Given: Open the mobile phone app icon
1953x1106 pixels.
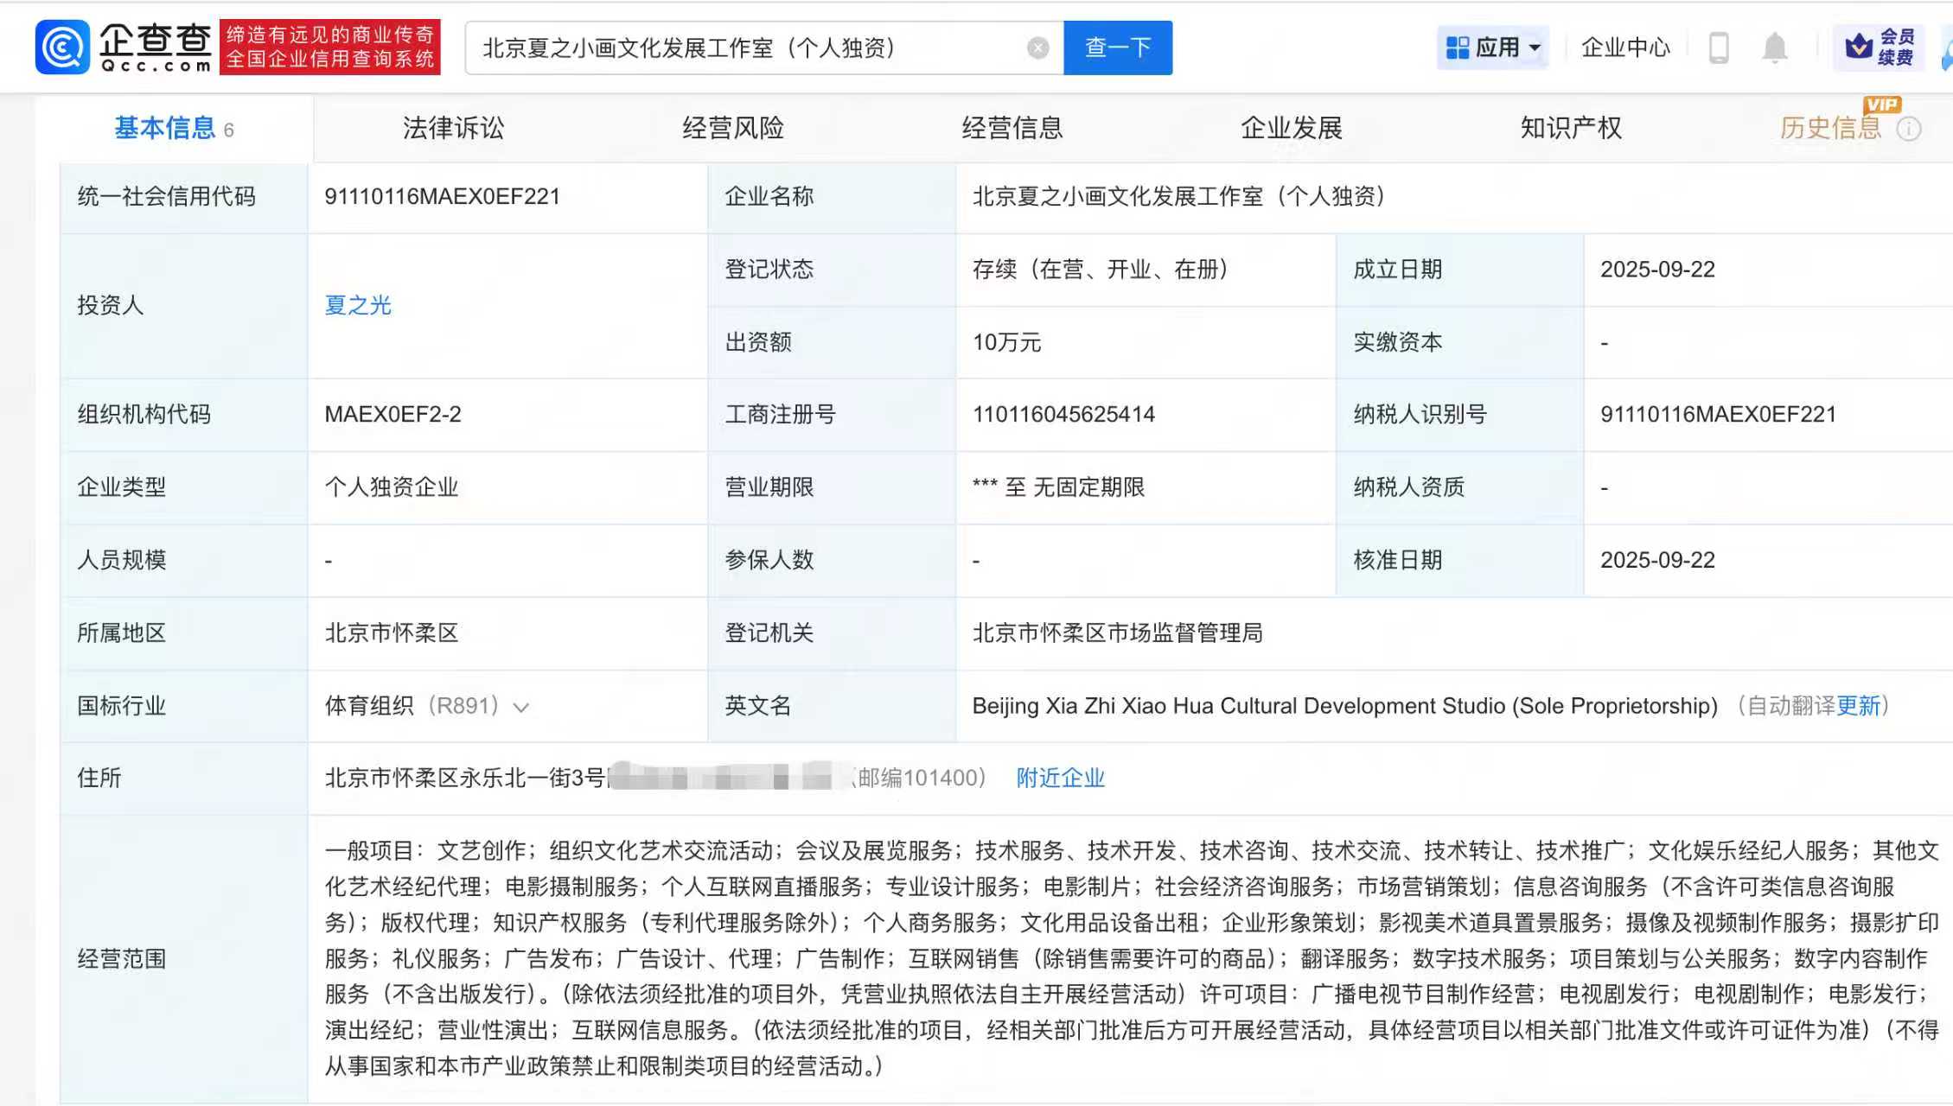Looking at the screenshot, I should click(x=1719, y=48).
